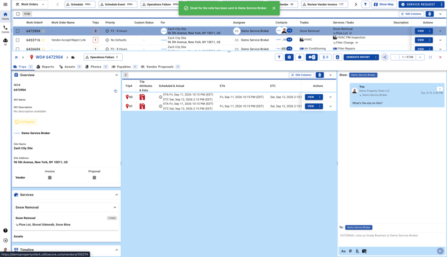Viewport: 447px width, 257px height.
Task: Collapse the Timeline section
Action: click(x=116, y=250)
